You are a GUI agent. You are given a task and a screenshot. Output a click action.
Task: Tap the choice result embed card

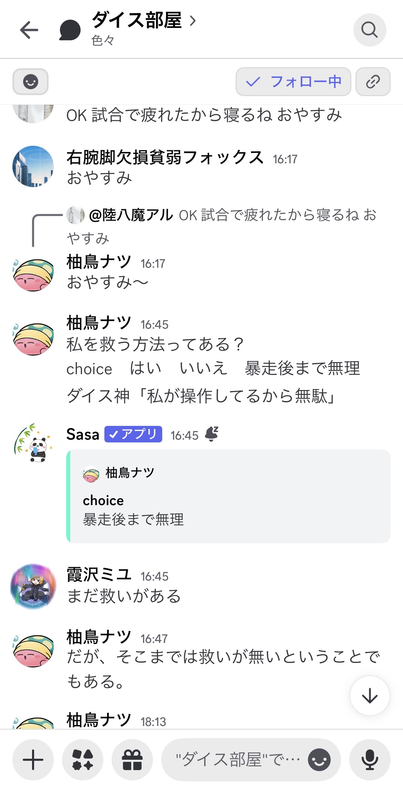[x=229, y=496]
